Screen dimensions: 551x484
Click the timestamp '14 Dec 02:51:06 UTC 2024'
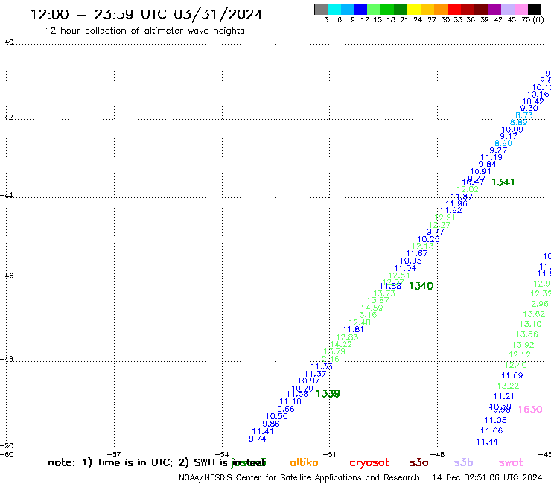pyautogui.click(x=488, y=477)
